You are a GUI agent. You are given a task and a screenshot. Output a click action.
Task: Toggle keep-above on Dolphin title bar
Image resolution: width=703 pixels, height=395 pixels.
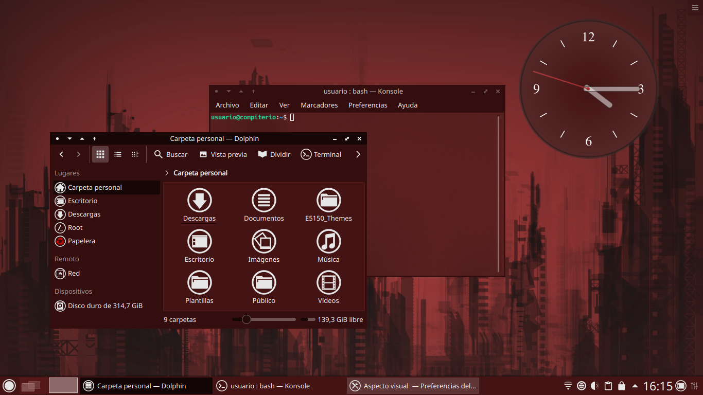(82, 138)
